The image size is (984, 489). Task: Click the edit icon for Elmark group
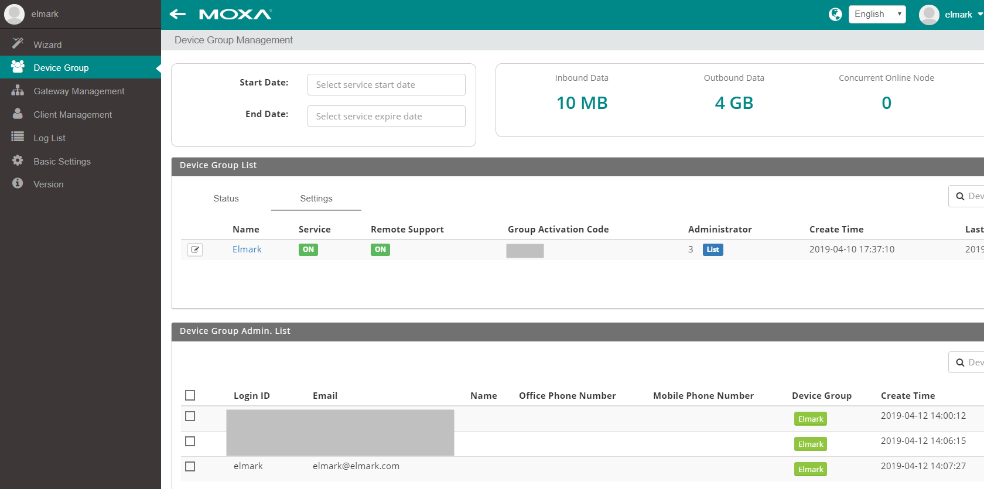195,249
